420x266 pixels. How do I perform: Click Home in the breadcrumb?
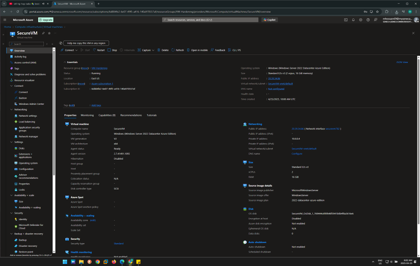pyautogui.click(x=7, y=27)
